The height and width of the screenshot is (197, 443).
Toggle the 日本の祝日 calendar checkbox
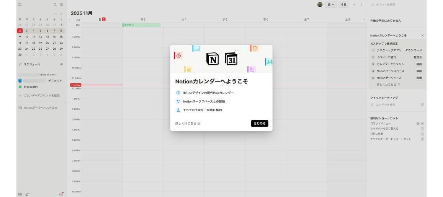click(x=20, y=87)
